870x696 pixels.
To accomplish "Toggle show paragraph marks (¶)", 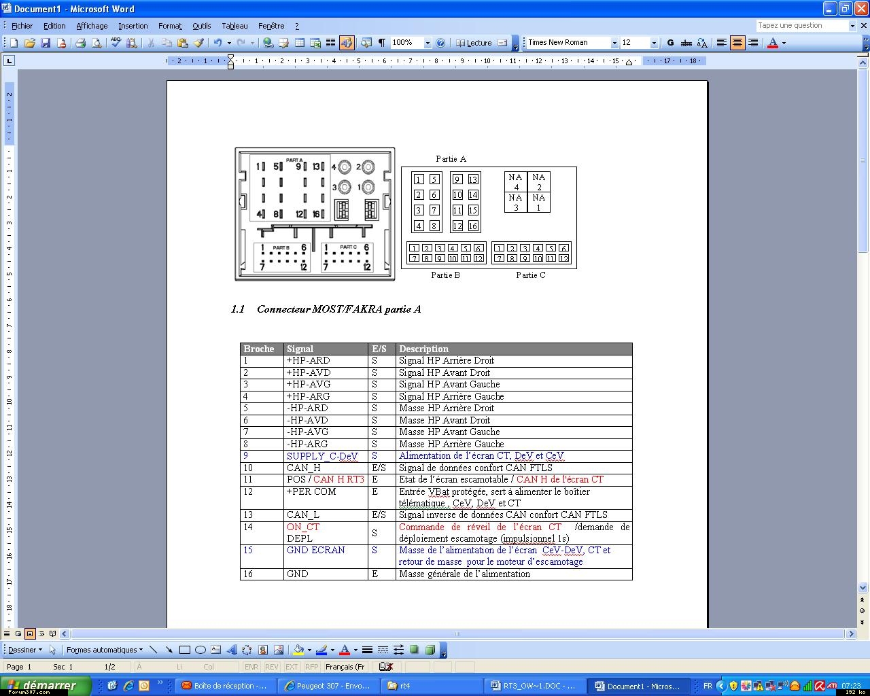I will coord(382,43).
